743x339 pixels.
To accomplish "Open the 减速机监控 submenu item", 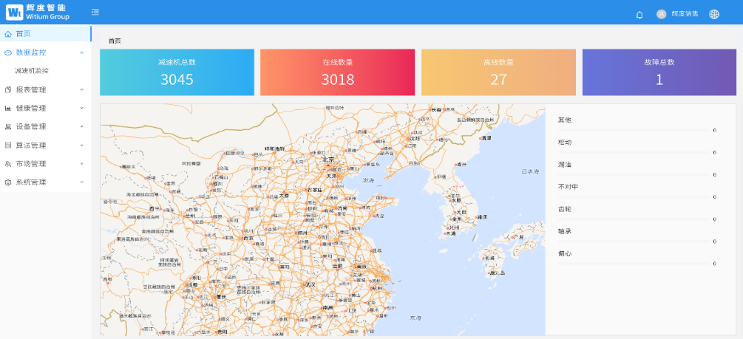I will 32,71.
